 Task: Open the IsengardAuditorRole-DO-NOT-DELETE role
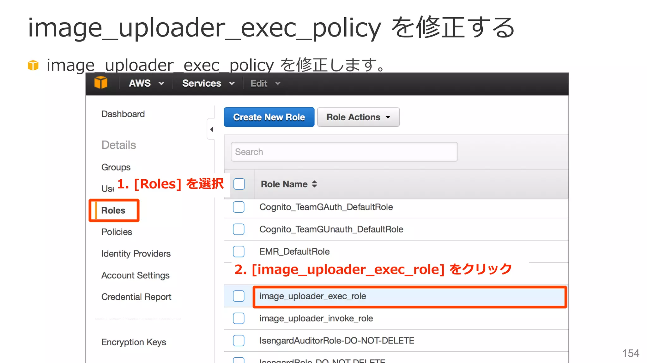(x=337, y=341)
